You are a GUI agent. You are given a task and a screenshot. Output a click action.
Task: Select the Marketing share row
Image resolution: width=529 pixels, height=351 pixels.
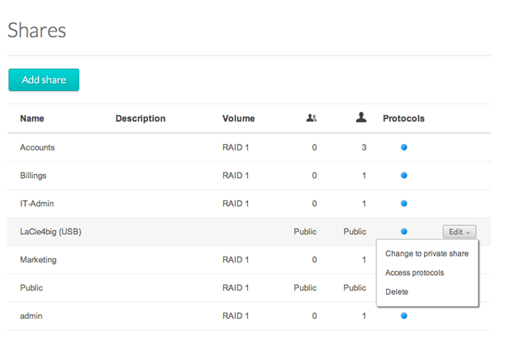click(249, 260)
